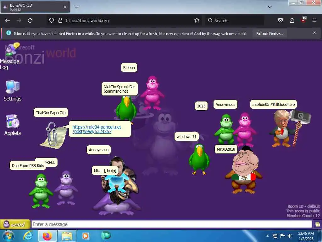Open the rule34.paheal.net link in speech bubble

click(x=97, y=129)
